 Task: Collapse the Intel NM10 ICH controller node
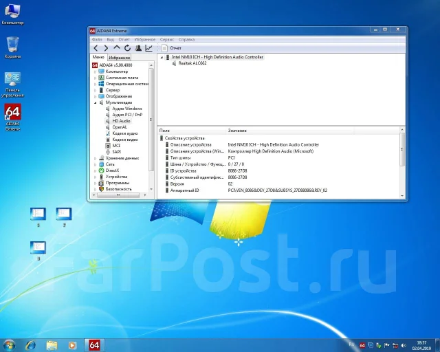(162, 57)
